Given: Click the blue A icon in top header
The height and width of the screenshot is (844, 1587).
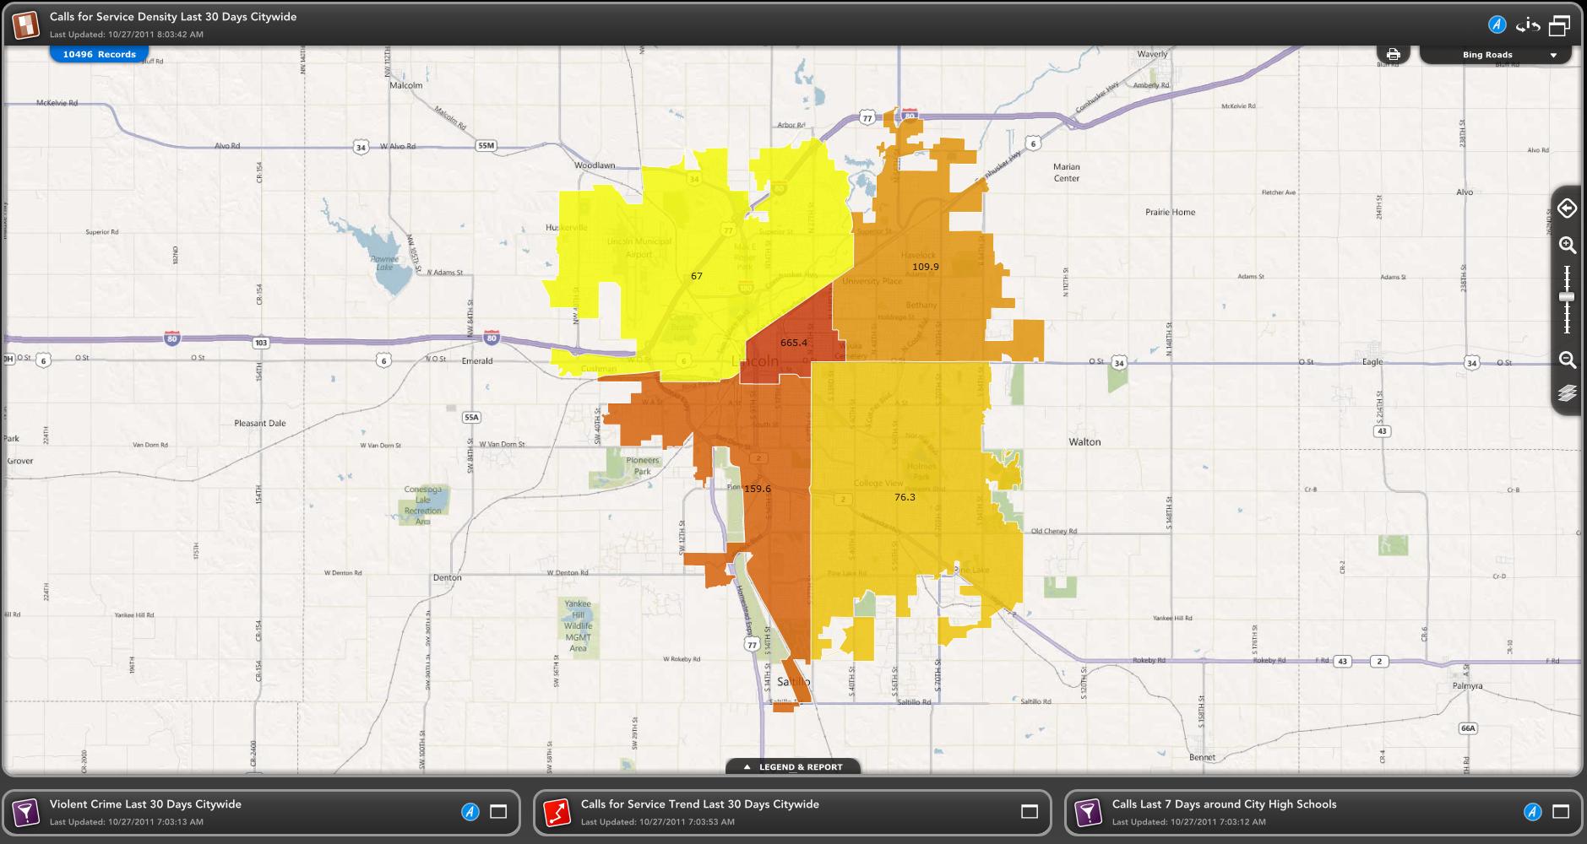Looking at the screenshot, I should [1497, 24].
